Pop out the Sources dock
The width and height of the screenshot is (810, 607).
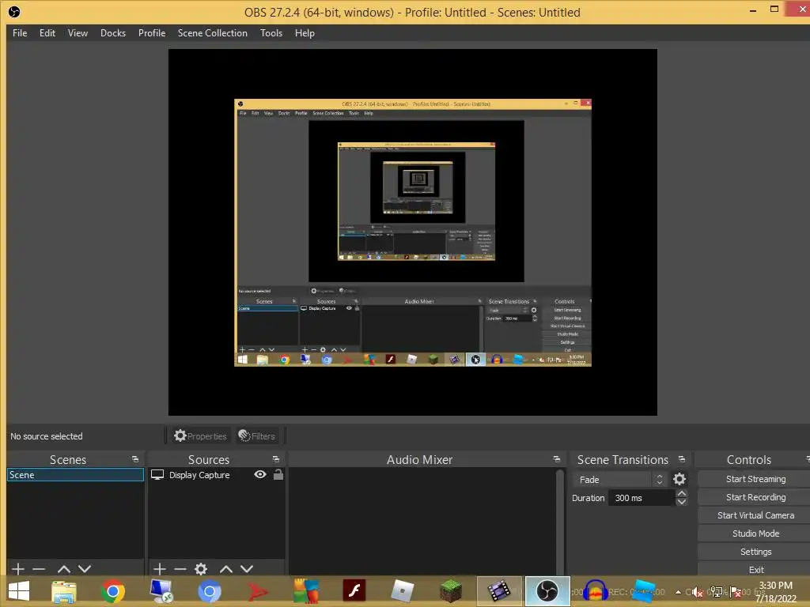[x=276, y=459]
